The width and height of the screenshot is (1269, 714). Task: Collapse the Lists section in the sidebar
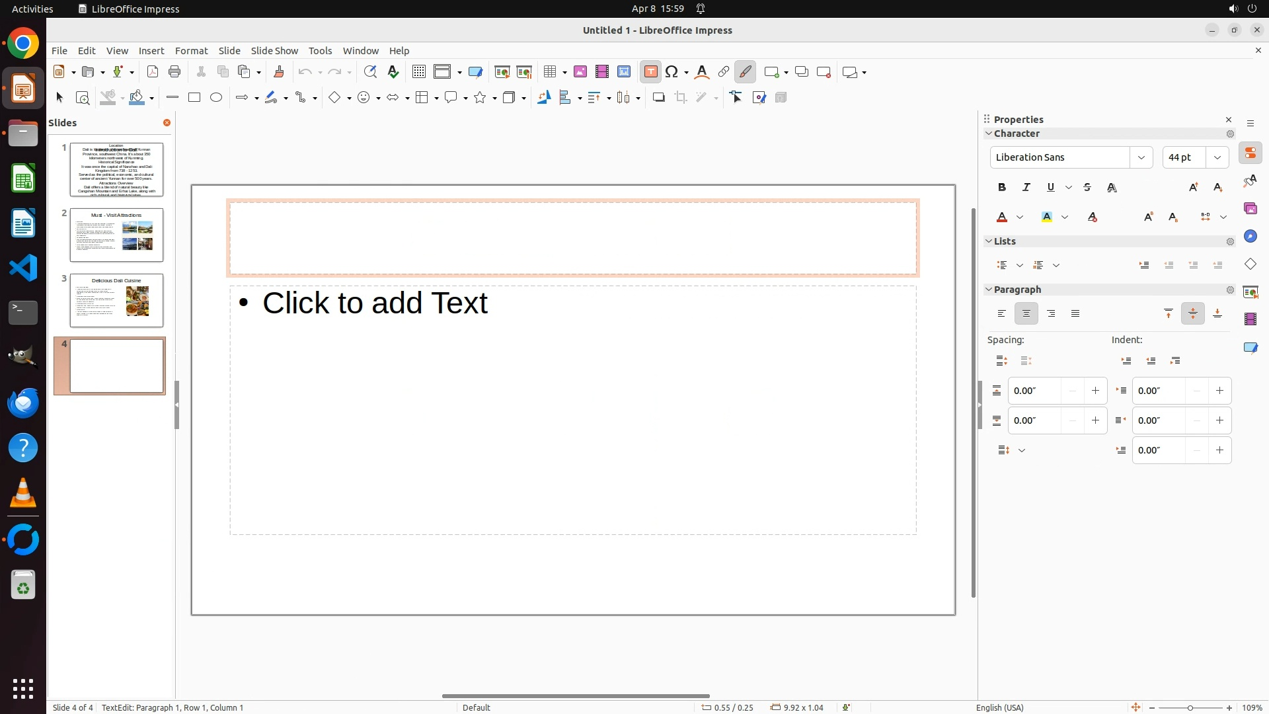pyautogui.click(x=989, y=241)
